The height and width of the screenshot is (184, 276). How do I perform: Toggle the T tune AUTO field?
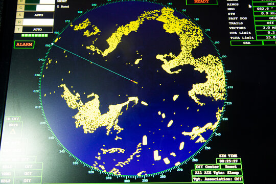coord(37,30)
